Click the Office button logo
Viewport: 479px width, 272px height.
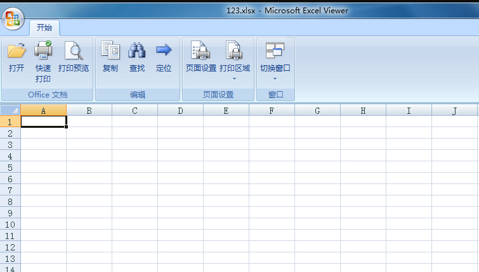[13, 19]
